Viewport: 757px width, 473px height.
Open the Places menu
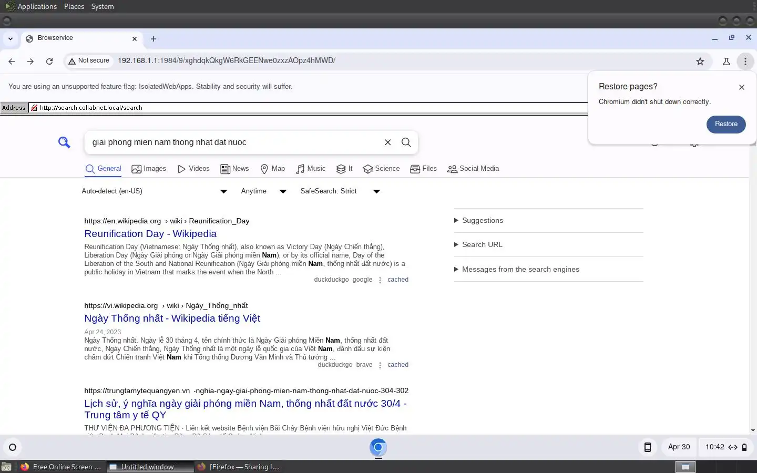[74, 6]
